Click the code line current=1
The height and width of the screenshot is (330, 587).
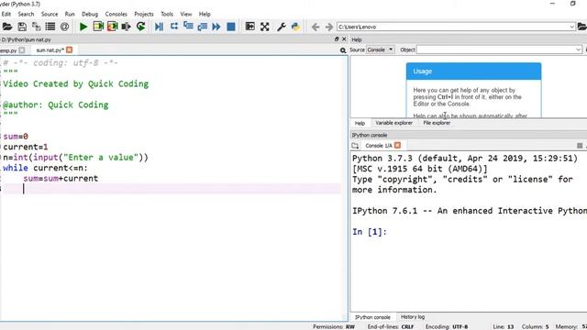click(26, 147)
